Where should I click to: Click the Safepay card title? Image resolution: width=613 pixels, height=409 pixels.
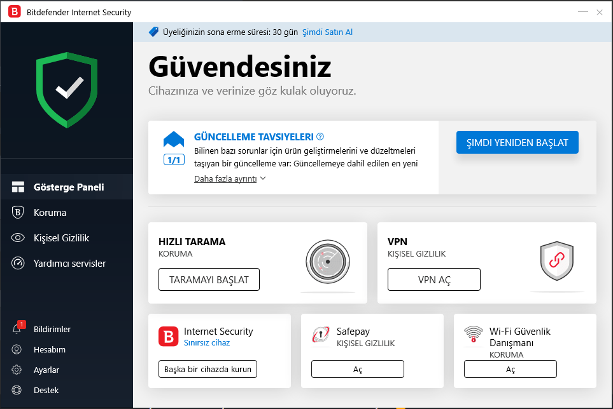353,332
